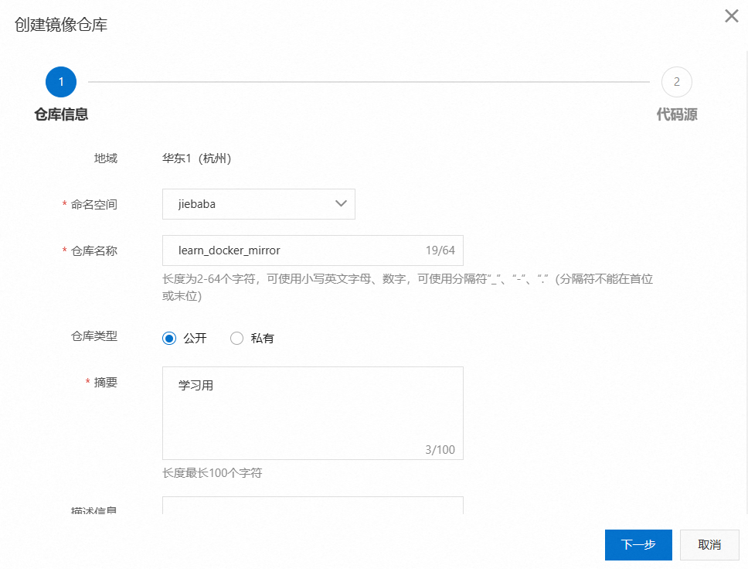
Task: Select the 公开 repository type radio button
Action: coord(170,338)
